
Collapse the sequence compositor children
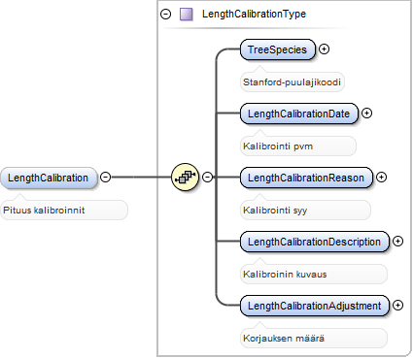207,177
